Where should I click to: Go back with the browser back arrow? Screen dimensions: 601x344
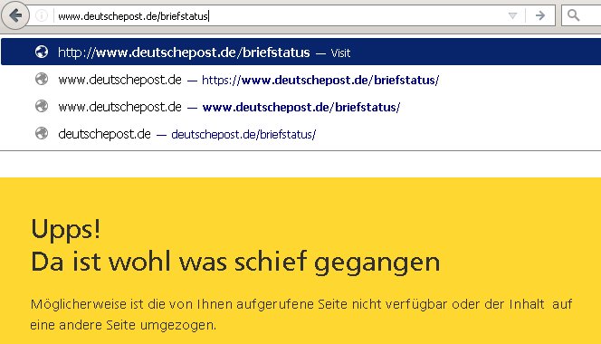[15, 15]
